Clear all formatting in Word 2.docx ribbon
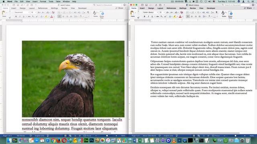Image resolution: width=257 pixels, height=144 pixels. (182, 12)
